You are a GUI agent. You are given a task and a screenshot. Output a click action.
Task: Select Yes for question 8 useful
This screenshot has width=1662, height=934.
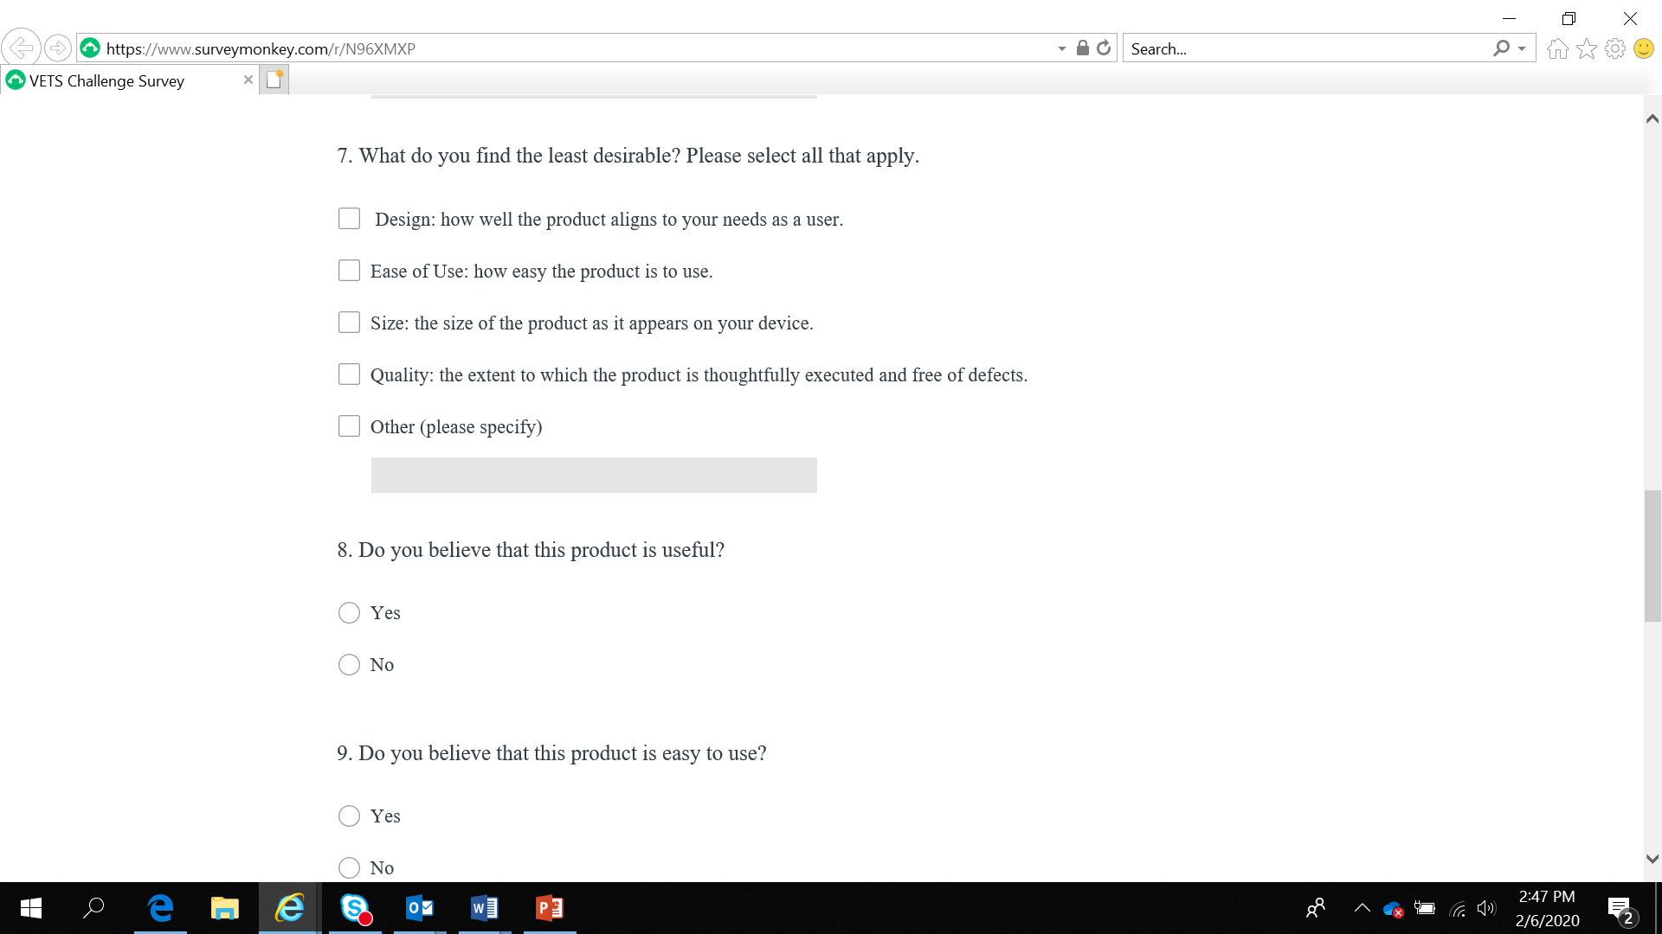(349, 613)
